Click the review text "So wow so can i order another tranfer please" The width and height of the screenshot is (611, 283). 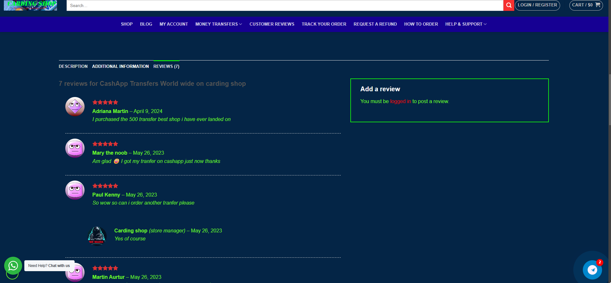click(143, 203)
